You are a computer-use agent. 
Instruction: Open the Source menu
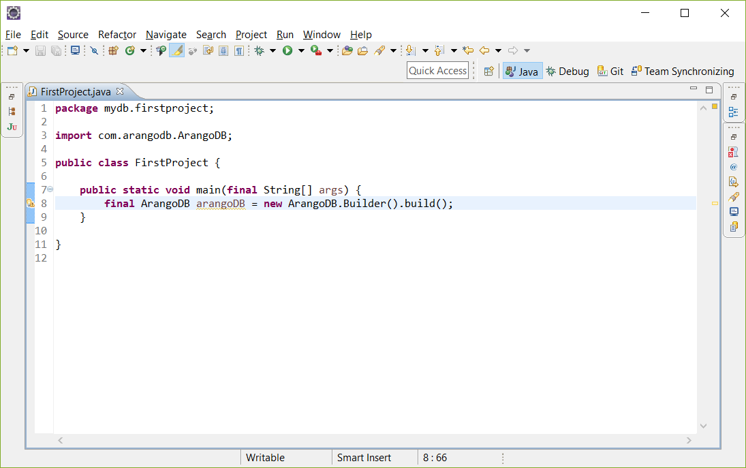(x=73, y=35)
